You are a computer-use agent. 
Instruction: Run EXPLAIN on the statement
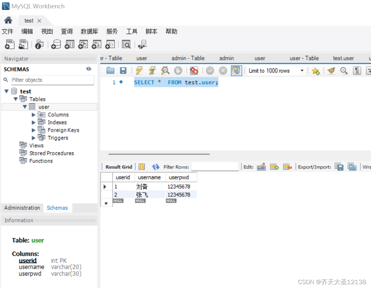(x=165, y=70)
